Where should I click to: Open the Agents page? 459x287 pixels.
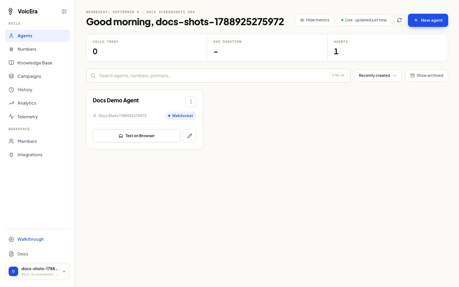pyautogui.click(x=37, y=36)
